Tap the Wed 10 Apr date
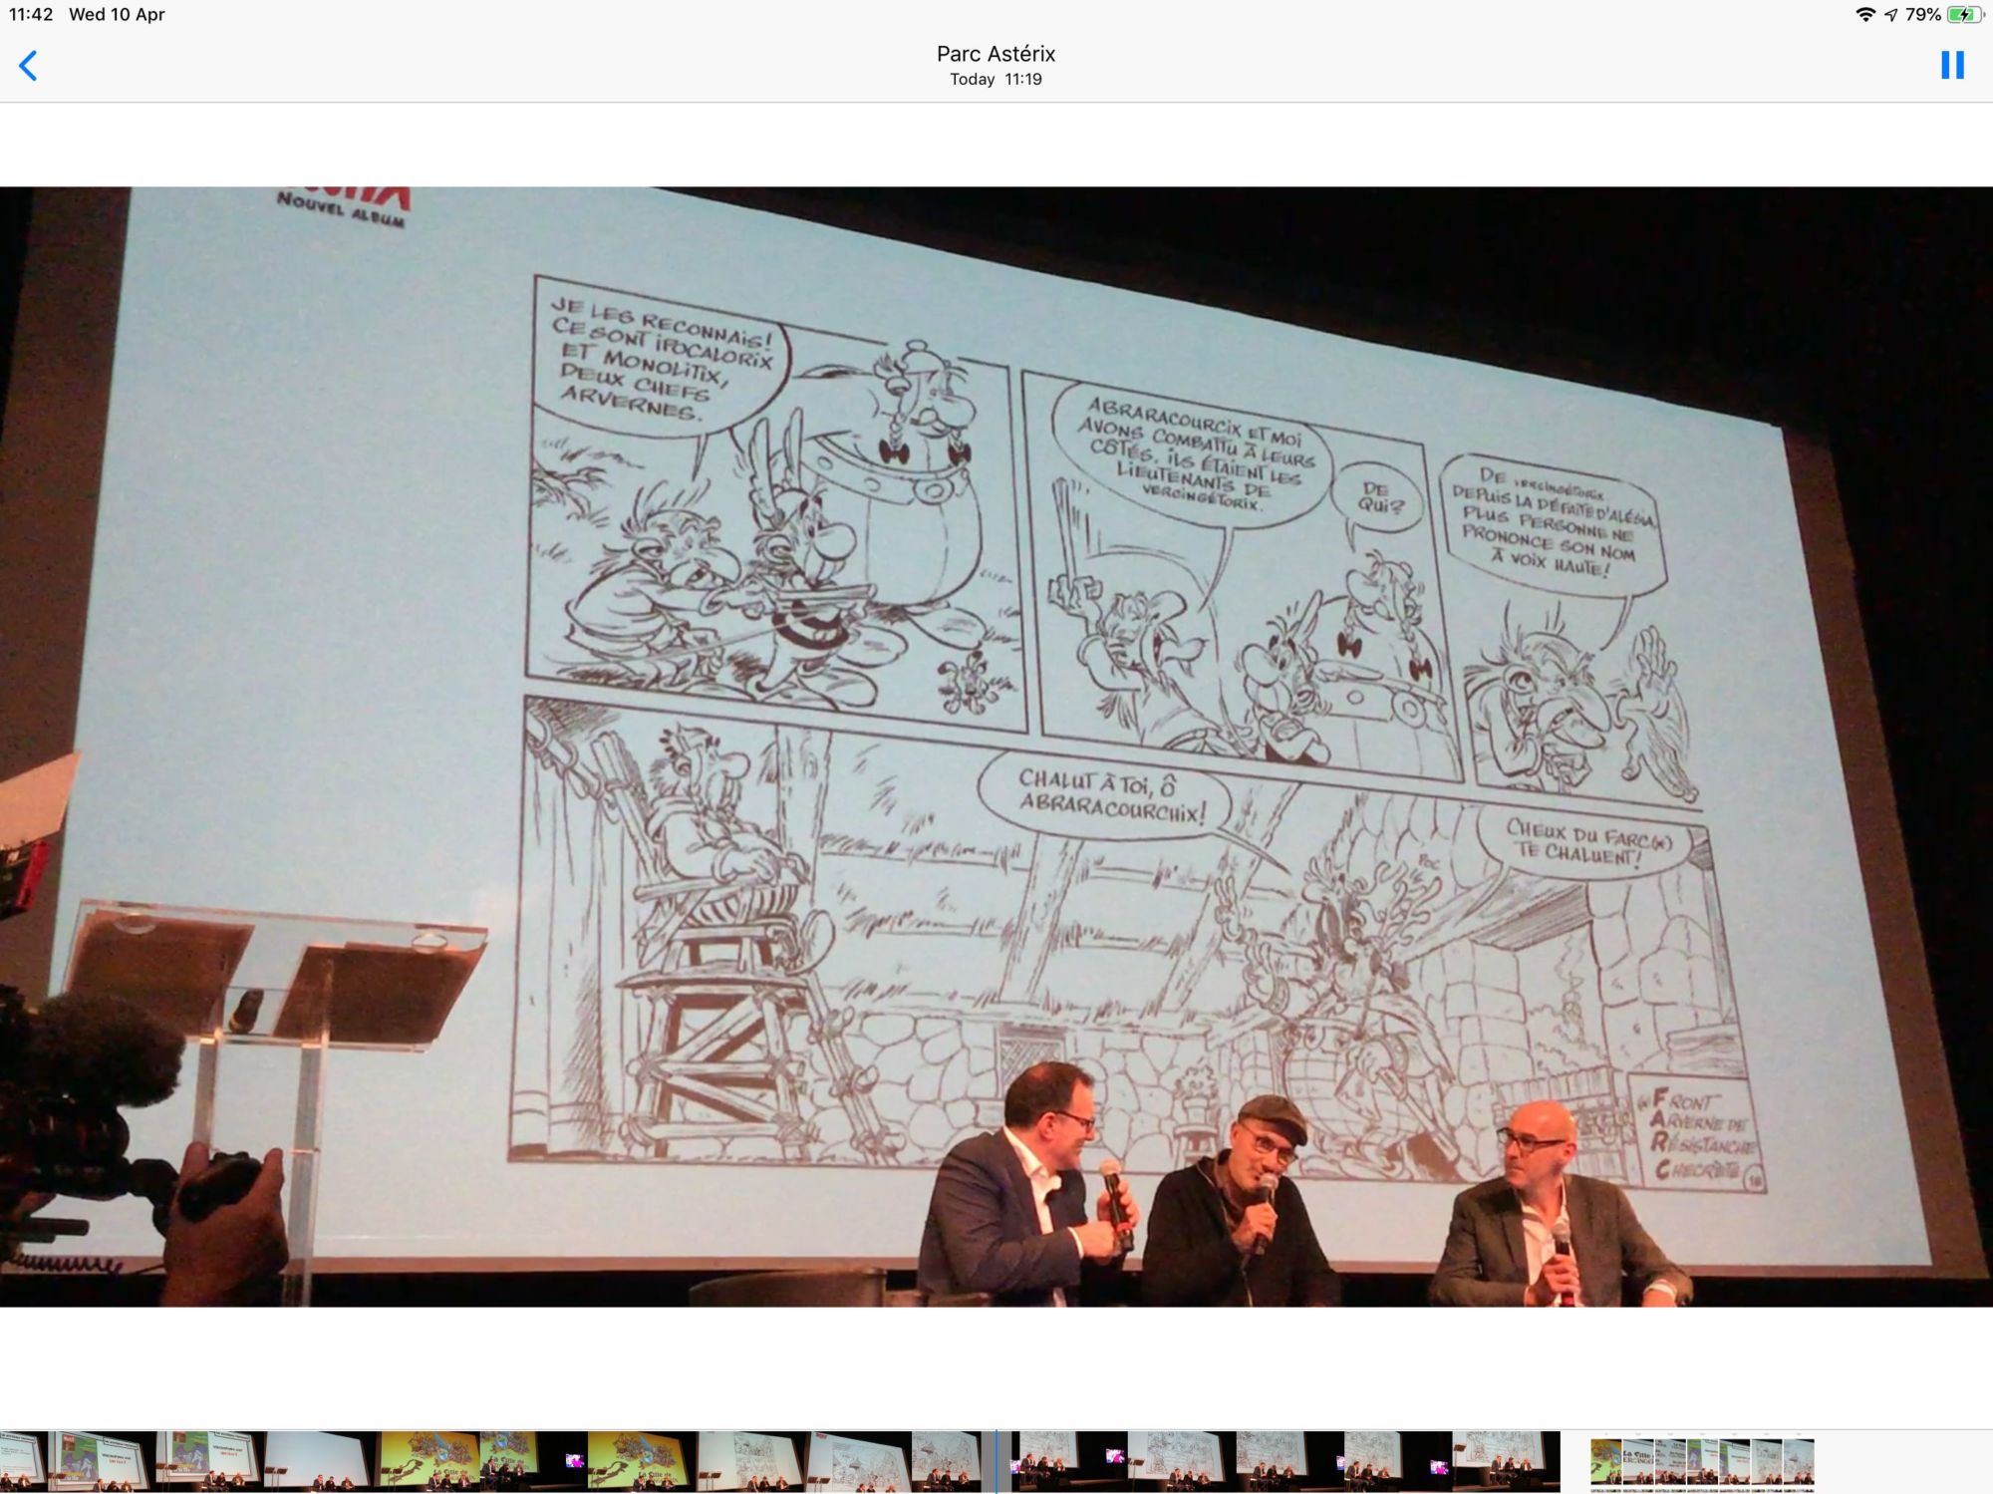This screenshot has height=1494, width=1993. point(117,15)
